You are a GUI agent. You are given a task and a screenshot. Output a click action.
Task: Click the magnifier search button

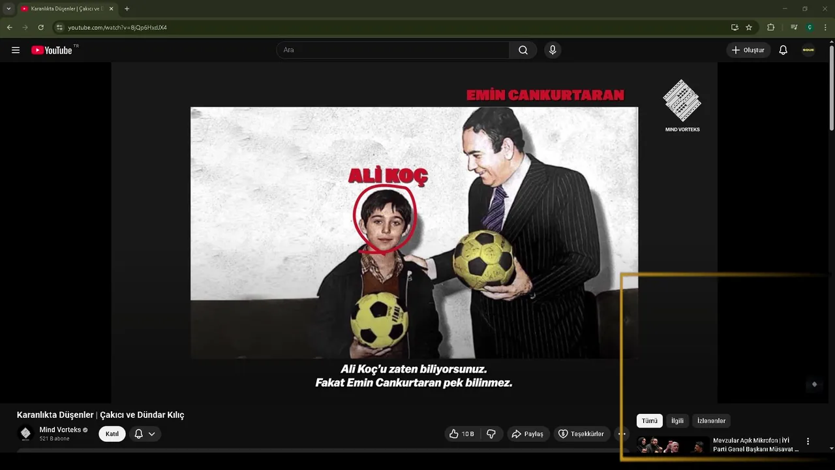[523, 50]
